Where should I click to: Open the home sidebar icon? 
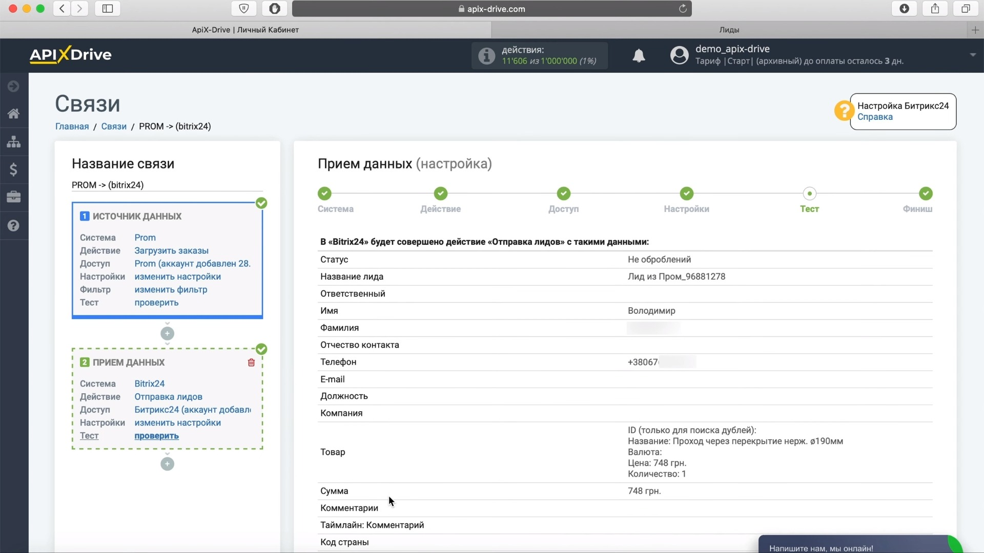coord(14,114)
